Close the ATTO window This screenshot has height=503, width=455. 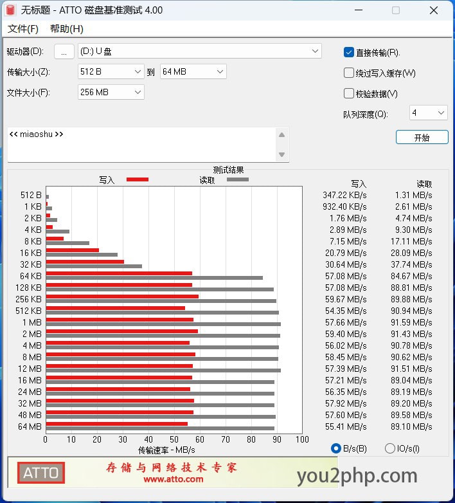[x=434, y=10]
